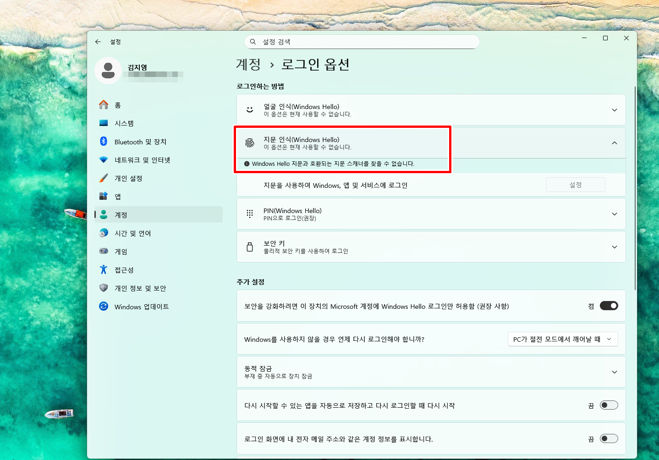Click 계정 breadcrumb link
The height and width of the screenshot is (460, 659).
pyautogui.click(x=248, y=64)
